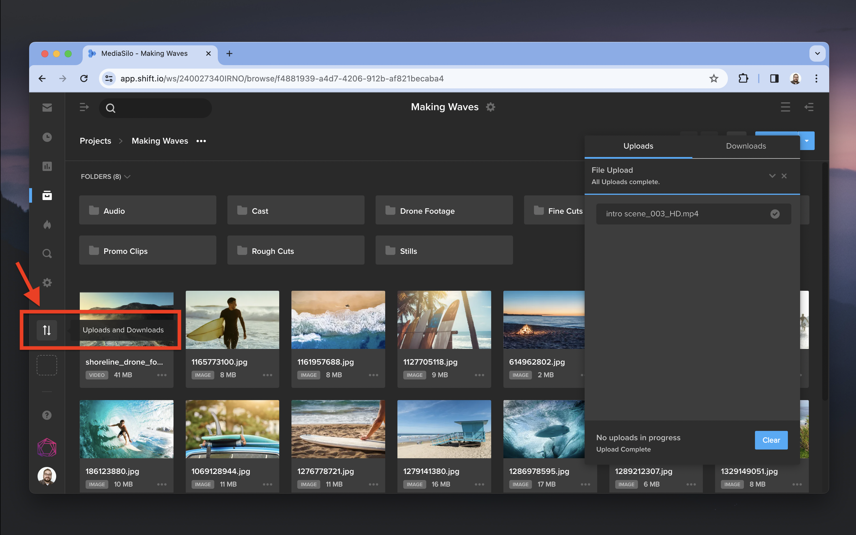Click the asset search field

[x=155, y=108]
